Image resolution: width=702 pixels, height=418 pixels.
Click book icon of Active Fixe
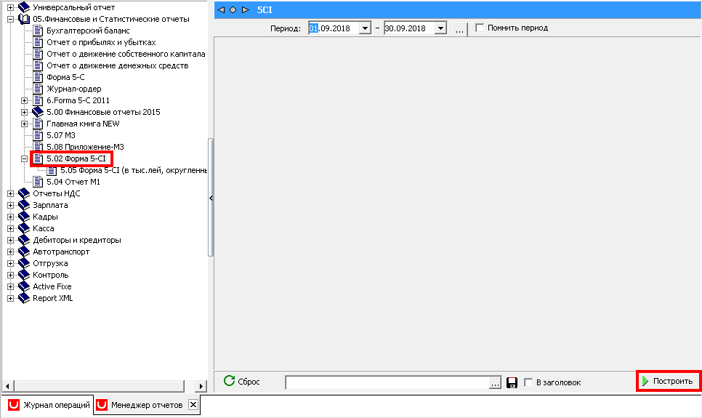24,286
